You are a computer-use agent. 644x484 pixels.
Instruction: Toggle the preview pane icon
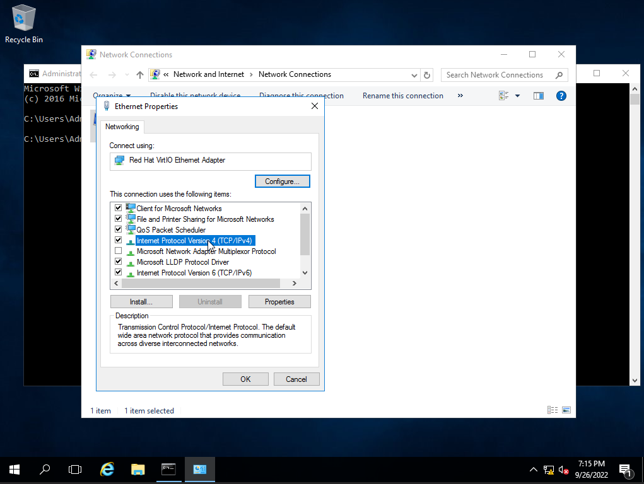tap(539, 96)
